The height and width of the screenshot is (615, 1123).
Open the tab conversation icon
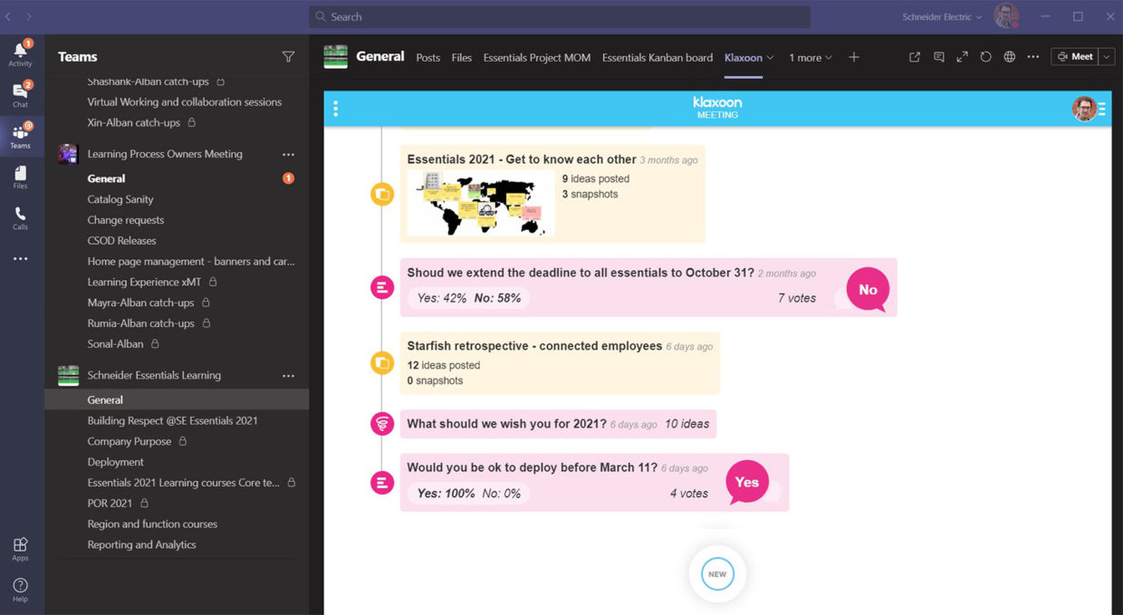point(938,56)
